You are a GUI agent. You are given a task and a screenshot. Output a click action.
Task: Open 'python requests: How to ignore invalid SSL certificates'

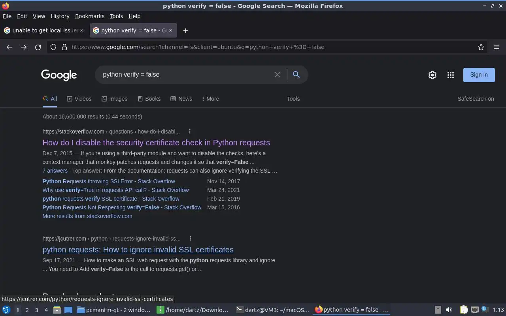tap(138, 250)
